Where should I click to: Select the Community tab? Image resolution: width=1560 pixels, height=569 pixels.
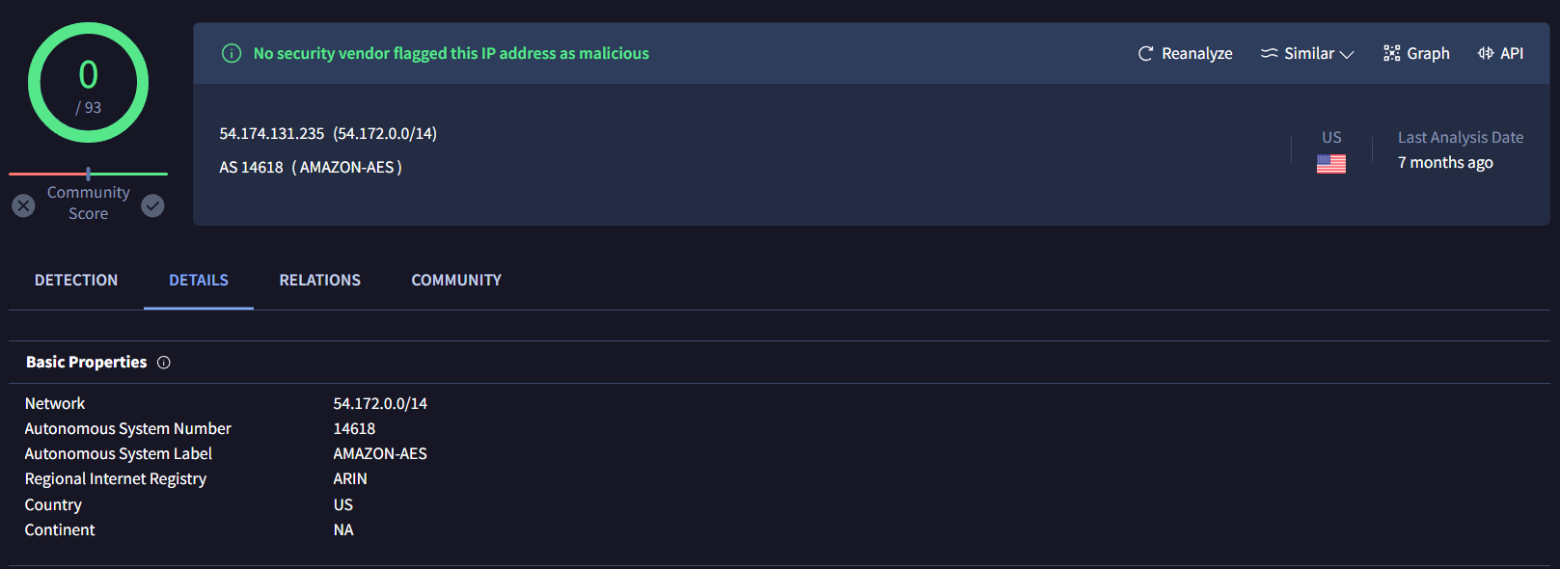click(x=456, y=281)
